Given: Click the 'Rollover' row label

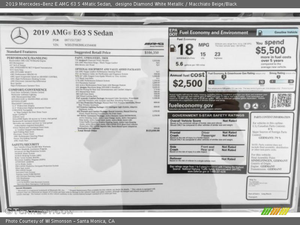Looking at the screenshot, I should pos(175,158).
